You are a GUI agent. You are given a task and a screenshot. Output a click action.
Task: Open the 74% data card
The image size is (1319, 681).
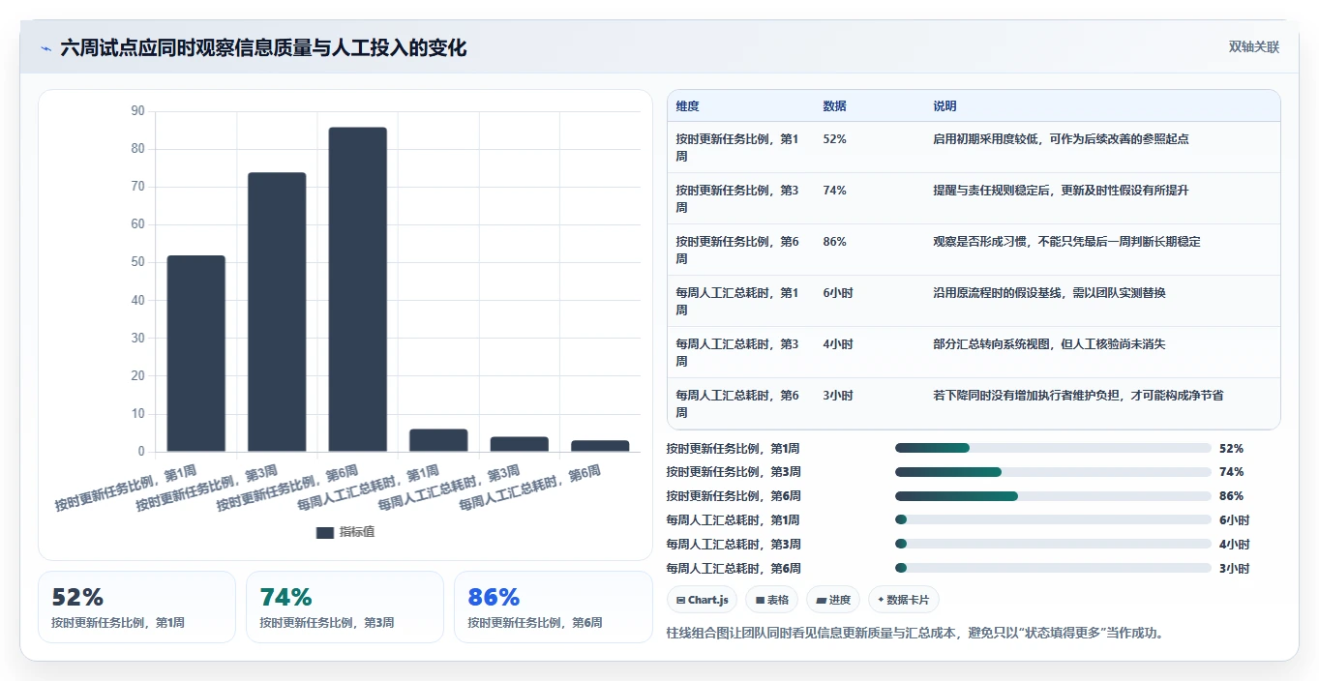[345, 607]
